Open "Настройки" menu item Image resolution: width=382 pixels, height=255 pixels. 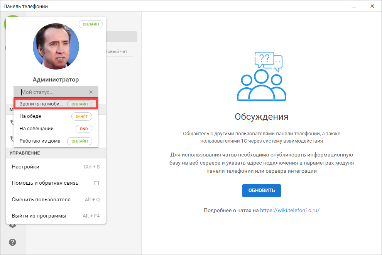coord(25,167)
